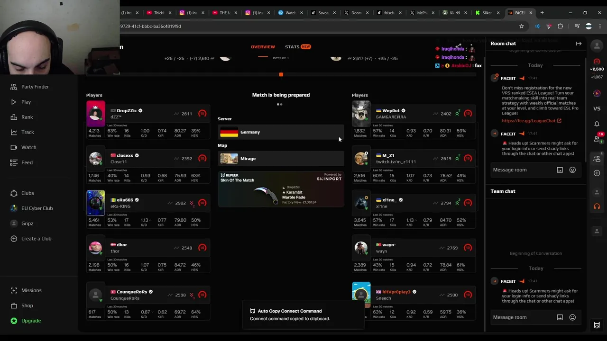Click the plus icon in right rail

click(x=597, y=173)
